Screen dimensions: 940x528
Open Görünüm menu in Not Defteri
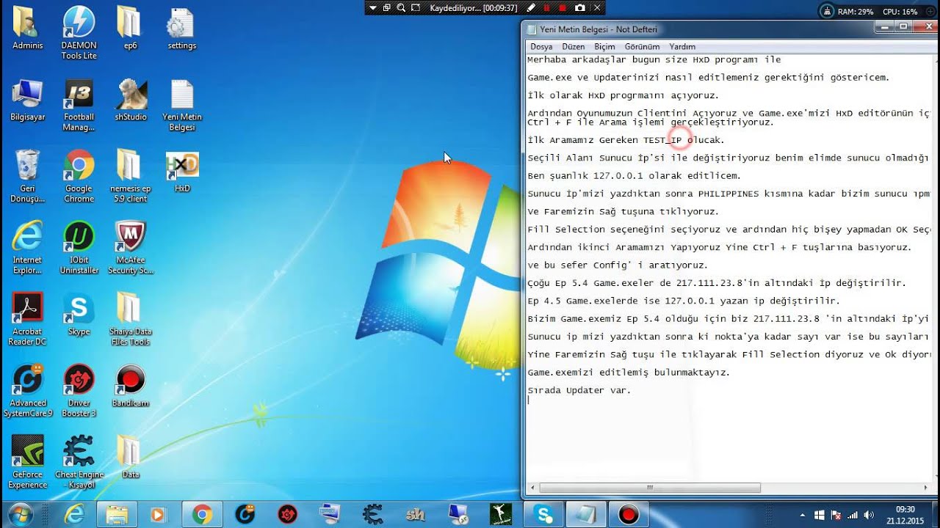(x=642, y=46)
